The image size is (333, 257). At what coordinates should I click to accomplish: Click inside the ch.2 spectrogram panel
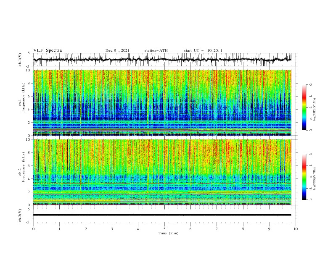[x=162, y=172]
